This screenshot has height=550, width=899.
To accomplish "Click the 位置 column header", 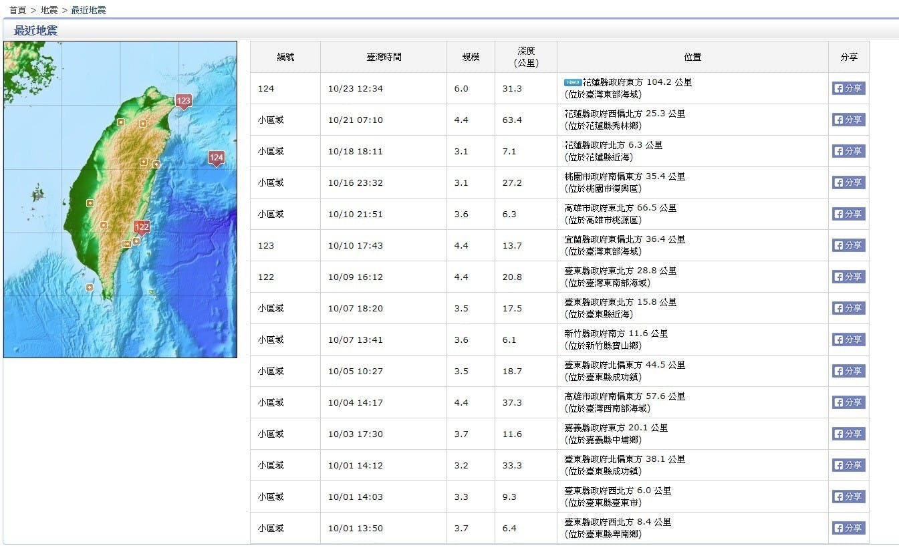I will [x=692, y=57].
